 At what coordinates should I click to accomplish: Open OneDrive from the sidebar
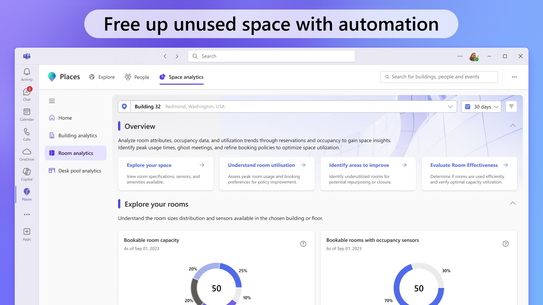point(27,154)
